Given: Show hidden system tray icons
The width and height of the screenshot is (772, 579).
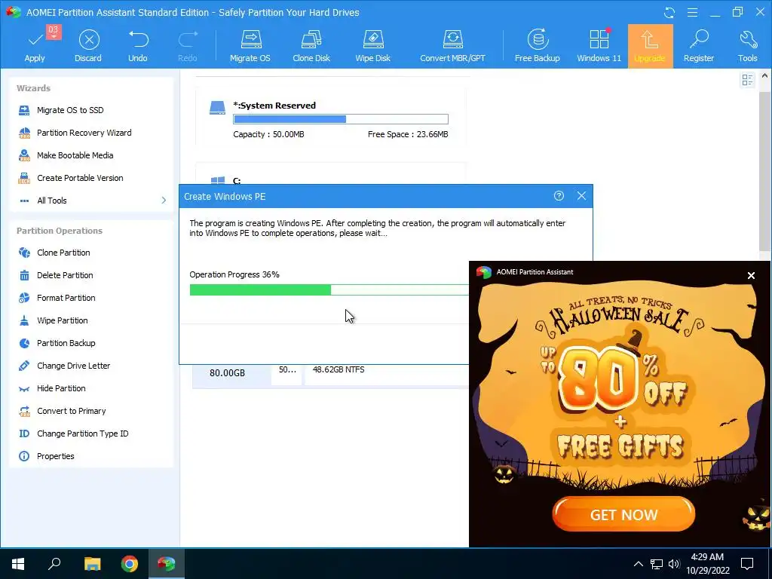Looking at the screenshot, I should [638, 564].
